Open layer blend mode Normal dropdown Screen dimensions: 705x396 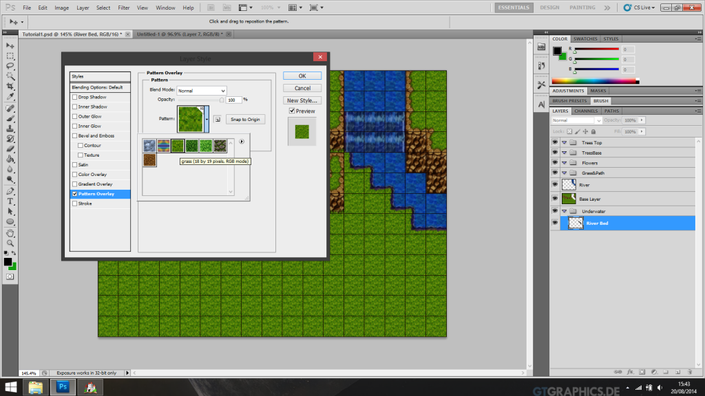(576, 120)
